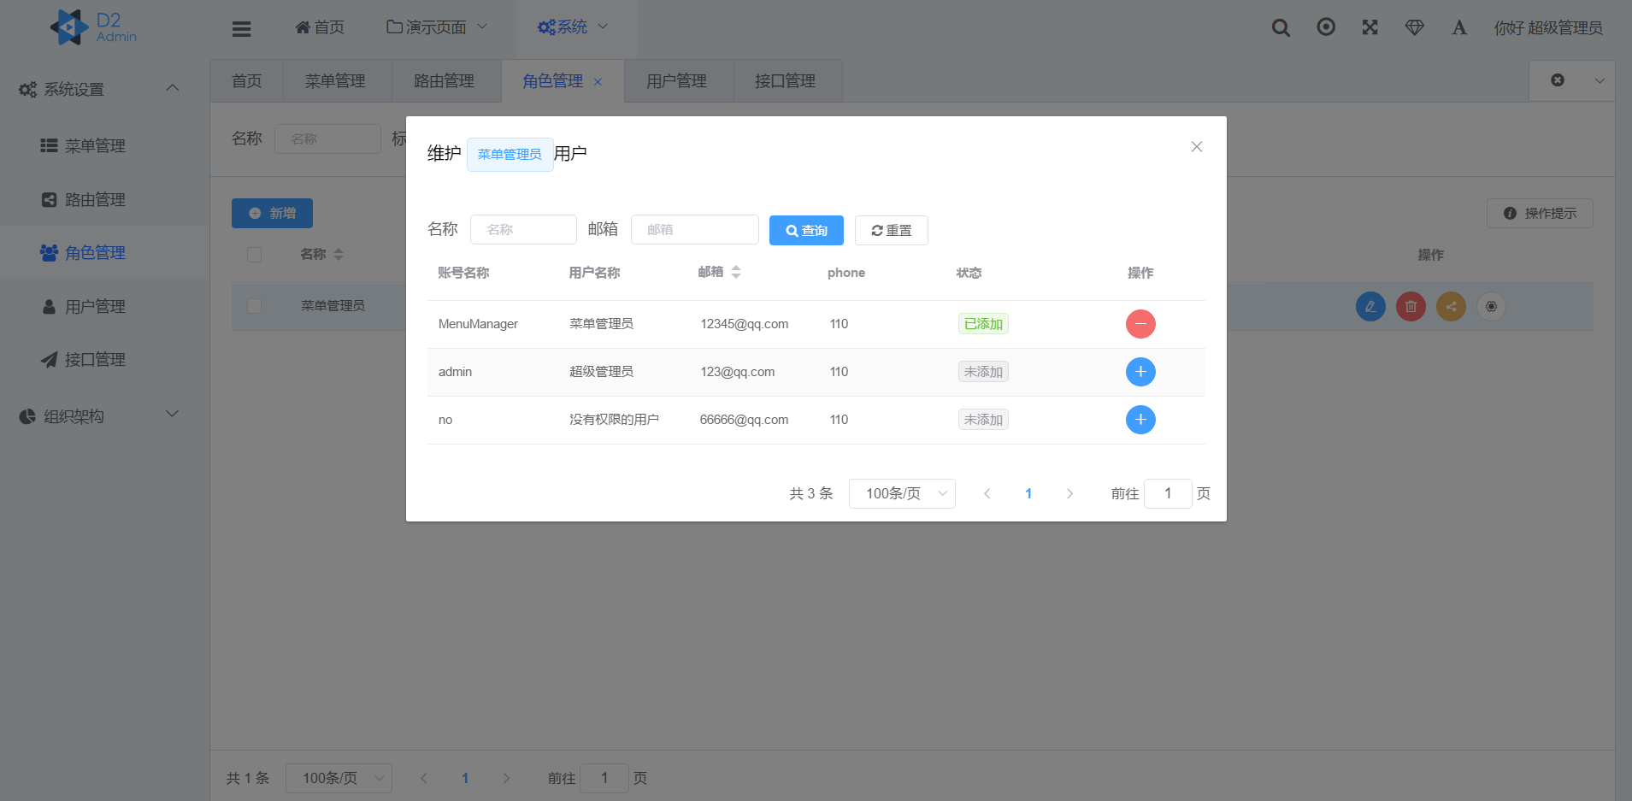The image size is (1632, 801).
Task: Remove MenuManager user with red minus icon
Action: (1140, 324)
